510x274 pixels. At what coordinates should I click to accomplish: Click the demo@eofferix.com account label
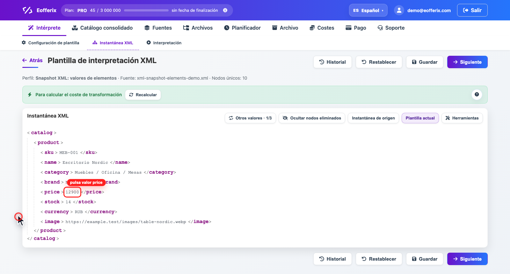[429, 11]
